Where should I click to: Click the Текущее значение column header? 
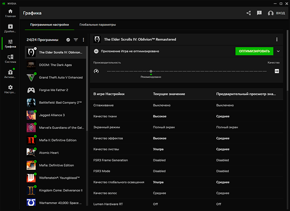point(169,94)
